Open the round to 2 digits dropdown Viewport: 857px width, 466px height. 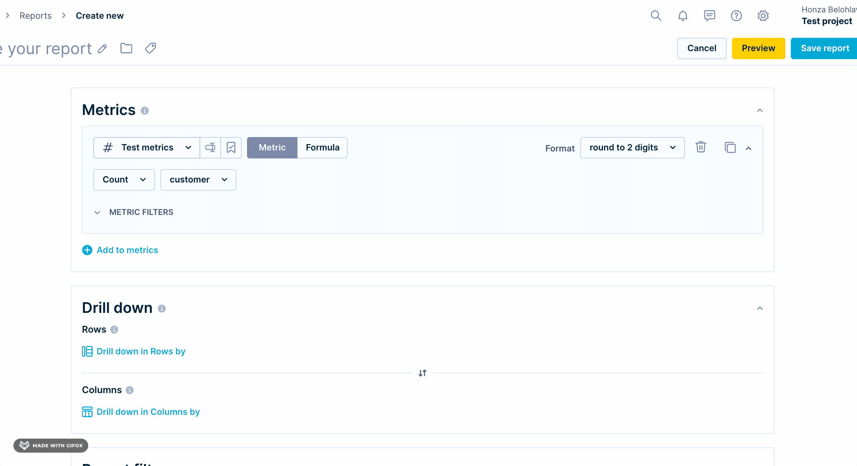click(x=632, y=147)
